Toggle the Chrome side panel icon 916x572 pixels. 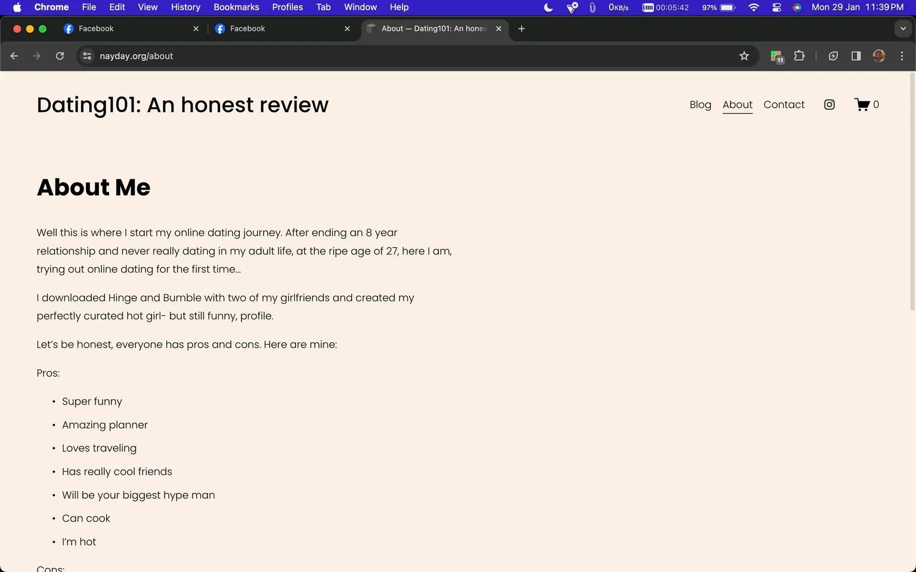click(856, 56)
